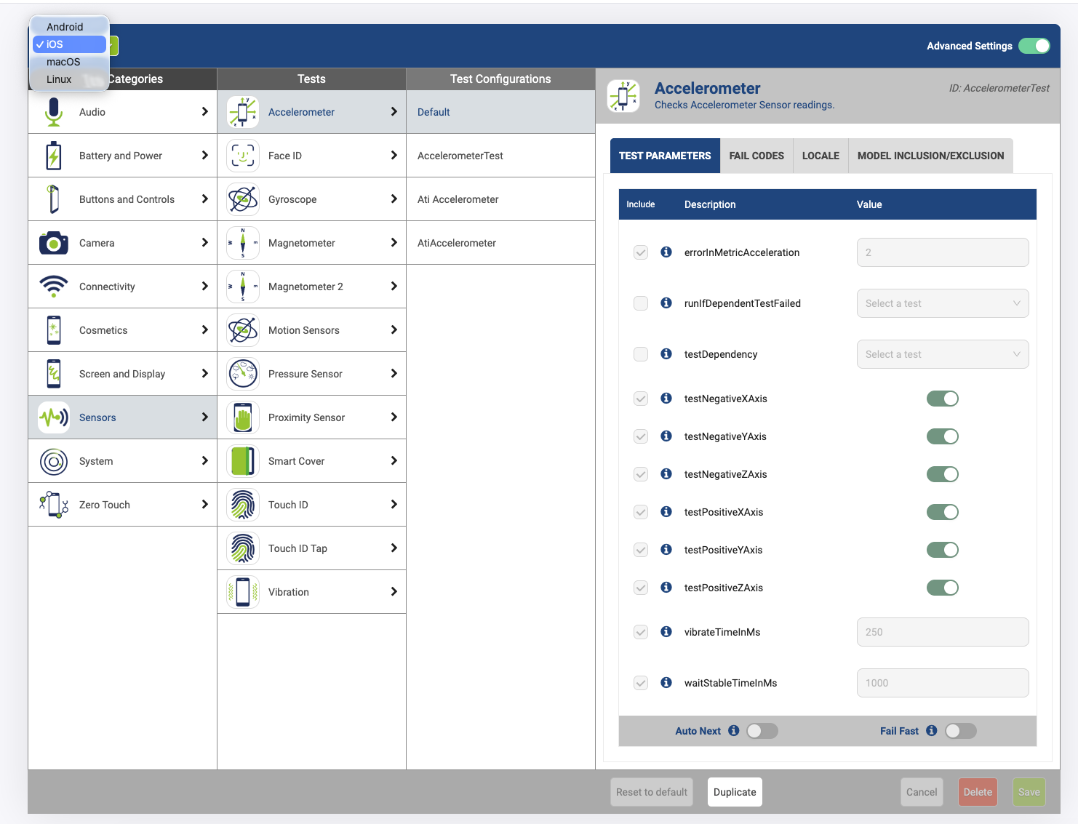This screenshot has height=824, width=1078.
Task: Open the Cosmetics phone icon
Action: click(x=53, y=330)
